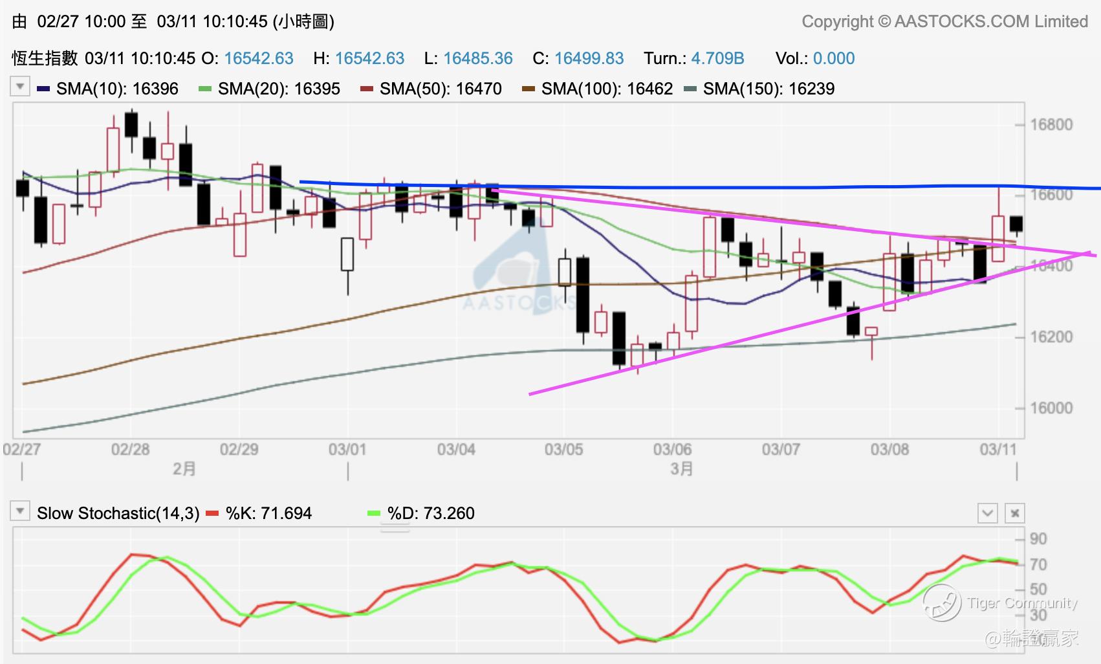Click the 03/05 date label on the axis
Image resolution: width=1101 pixels, height=664 pixels.
coord(563,449)
